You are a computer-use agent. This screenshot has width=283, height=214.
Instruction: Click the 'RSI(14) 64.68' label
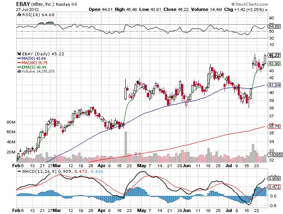point(38,15)
